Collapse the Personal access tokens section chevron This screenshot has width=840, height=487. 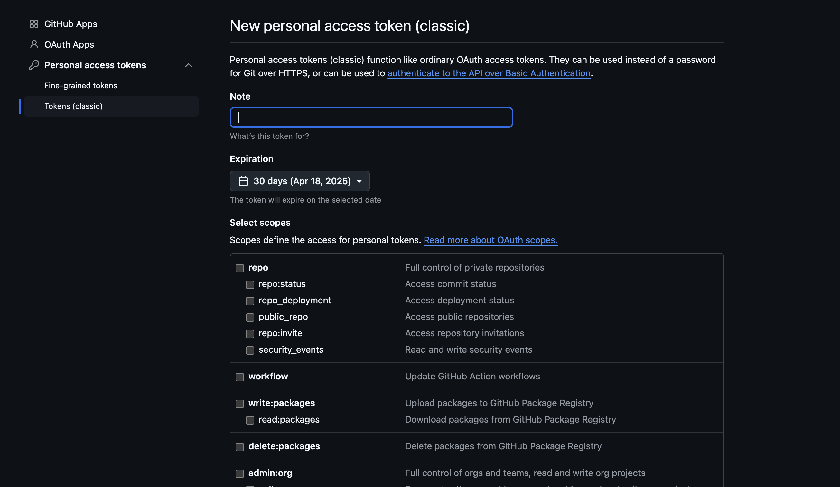[189, 65]
